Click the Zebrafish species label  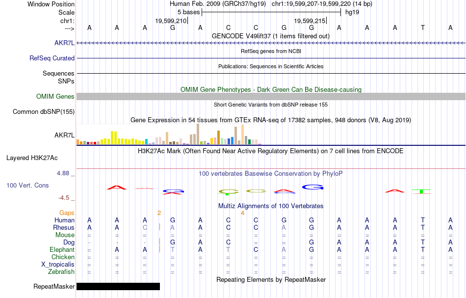coord(61,271)
